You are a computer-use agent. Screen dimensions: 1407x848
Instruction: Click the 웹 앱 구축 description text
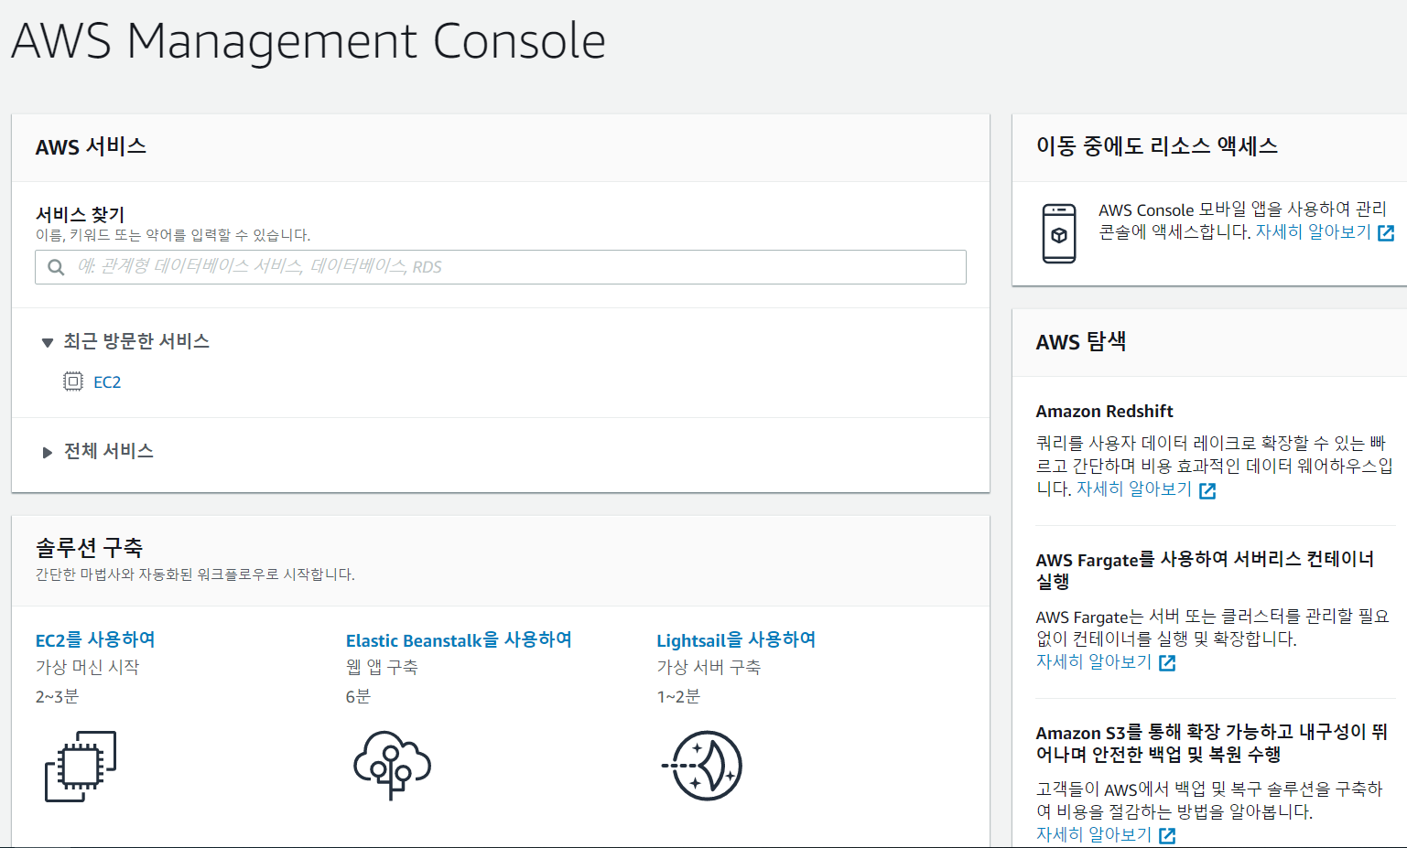click(382, 668)
